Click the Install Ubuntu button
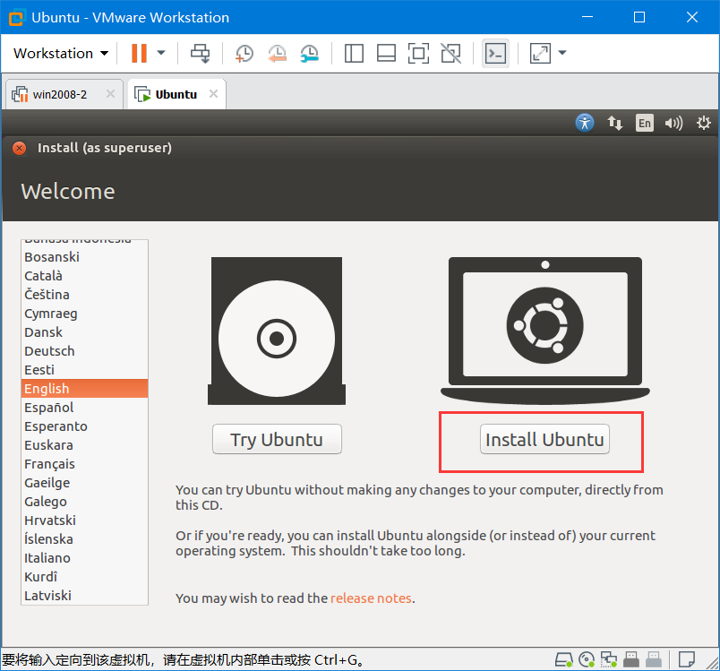This screenshot has width=720, height=671. pyautogui.click(x=544, y=439)
